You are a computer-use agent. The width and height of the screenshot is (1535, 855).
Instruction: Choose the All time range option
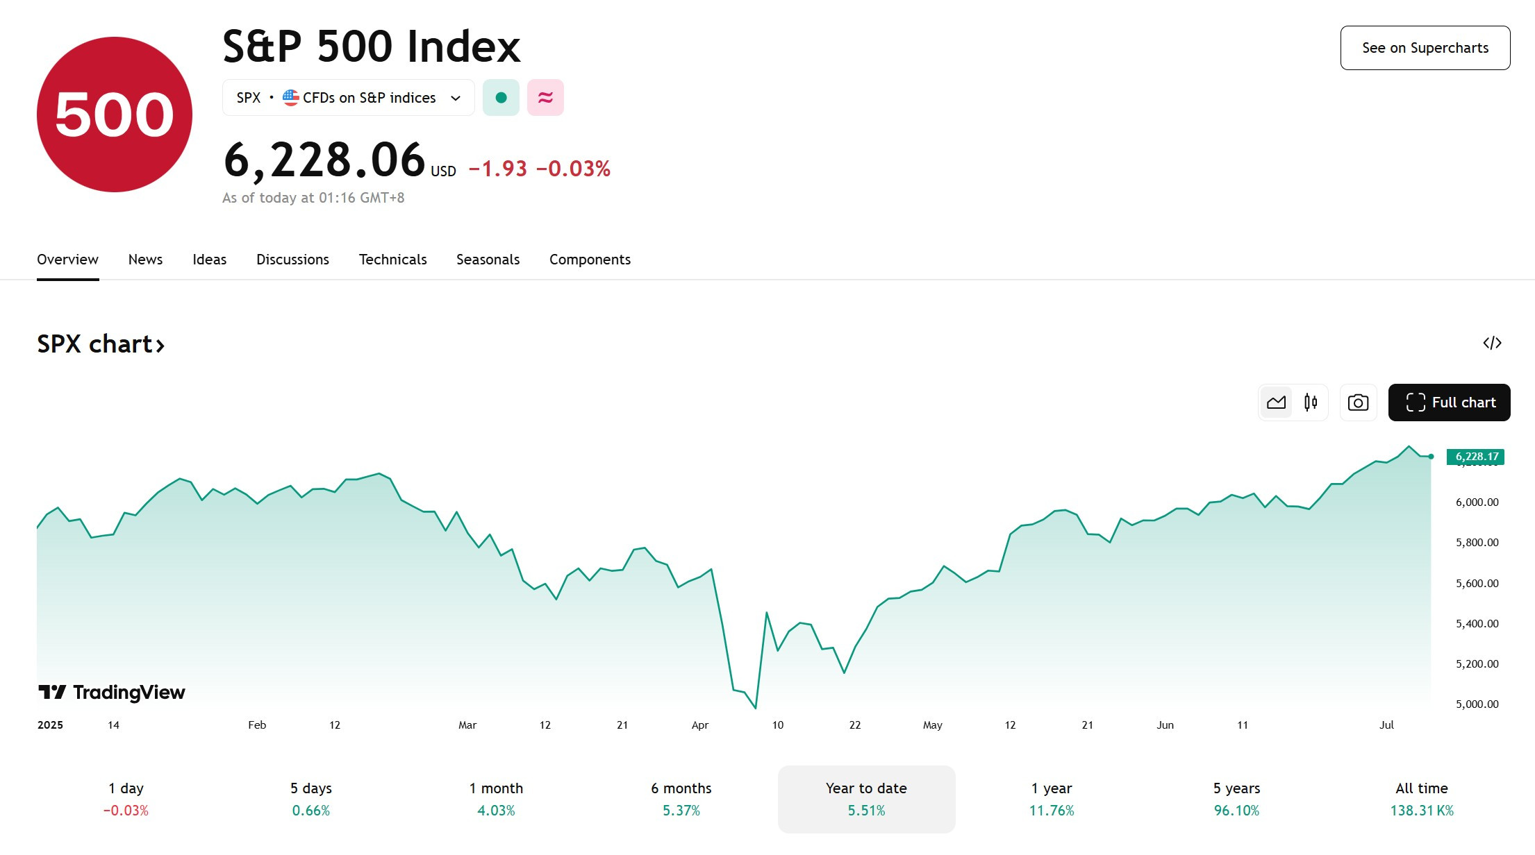[x=1422, y=799]
